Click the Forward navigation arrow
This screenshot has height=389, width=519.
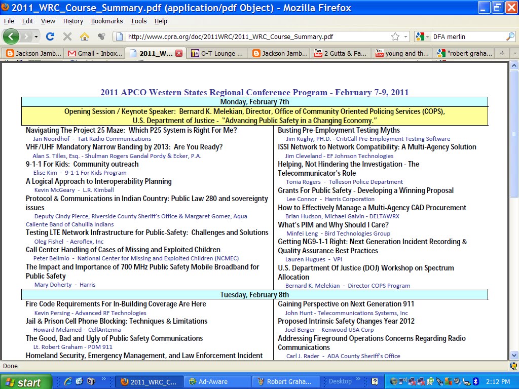click(x=26, y=36)
